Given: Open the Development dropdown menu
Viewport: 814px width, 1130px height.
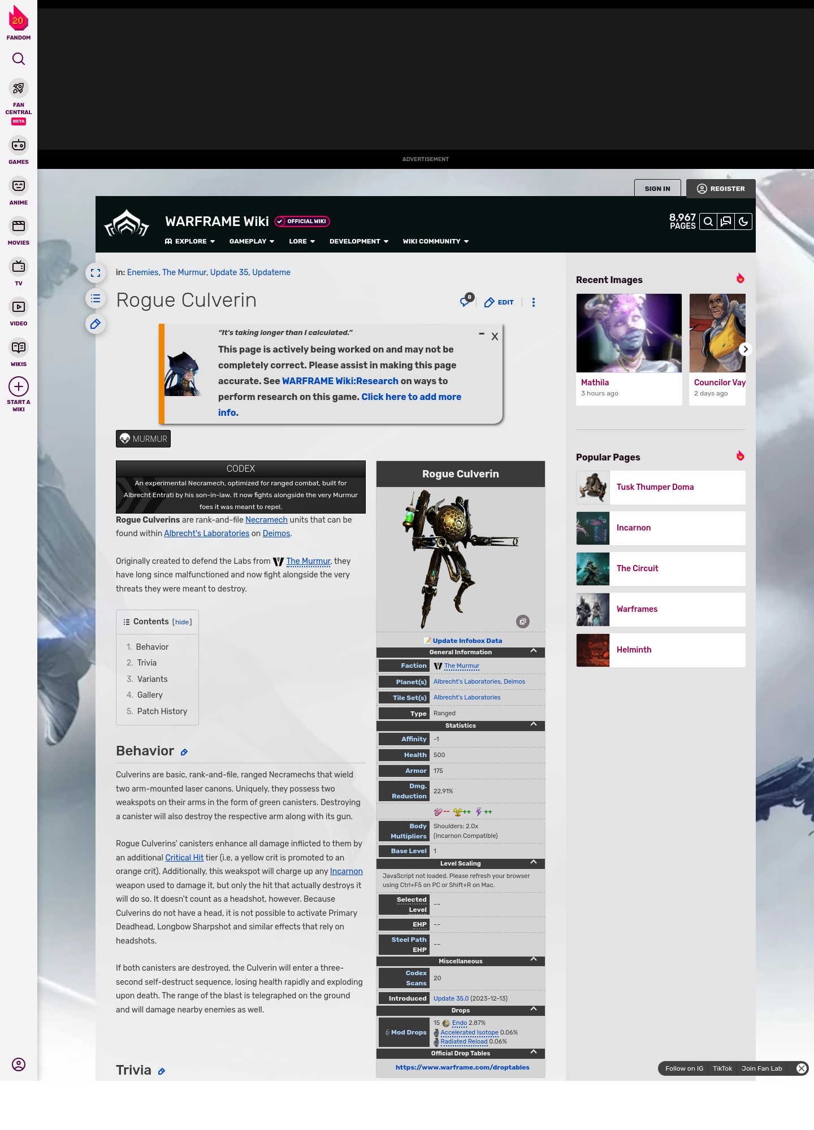Looking at the screenshot, I should click(x=359, y=241).
